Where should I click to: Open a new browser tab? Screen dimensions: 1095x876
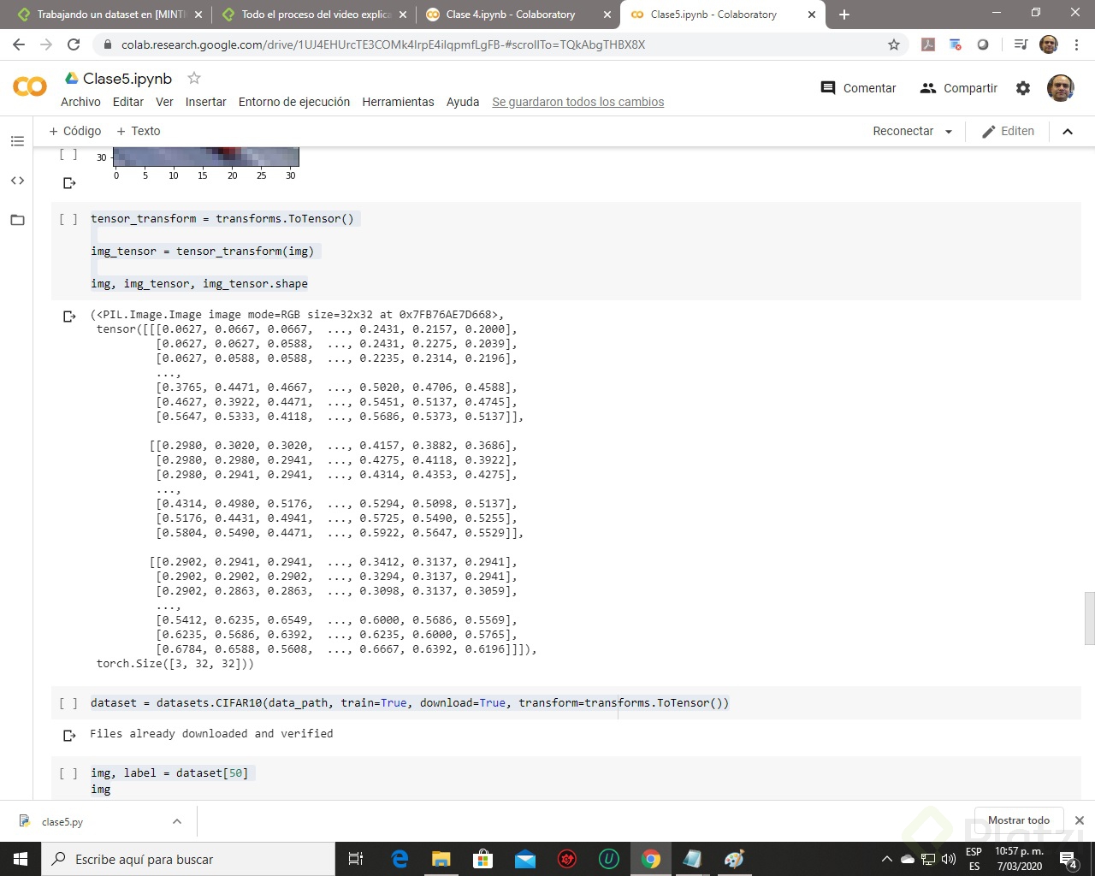click(x=844, y=15)
